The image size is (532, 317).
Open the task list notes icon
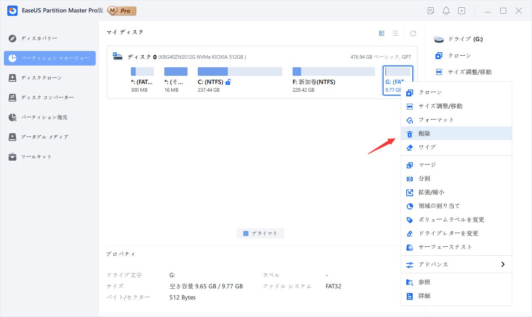431,11
